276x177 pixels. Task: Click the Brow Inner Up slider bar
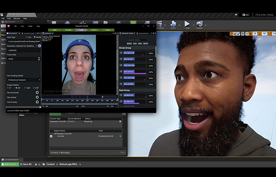pos(135,72)
